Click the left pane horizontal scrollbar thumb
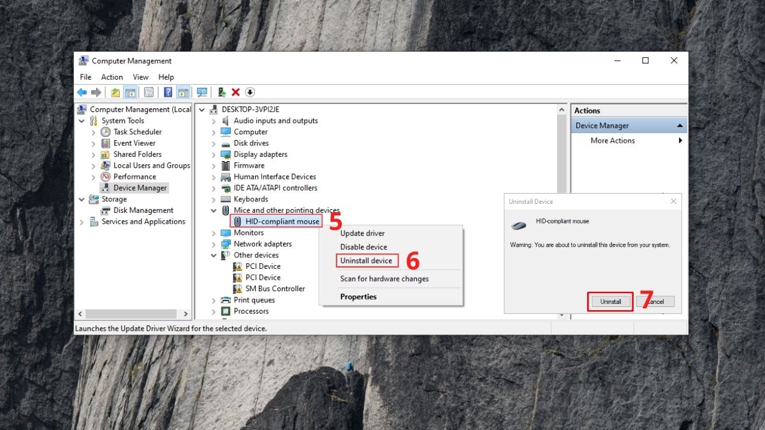Screen dimensions: 765x430 coord(130,314)
